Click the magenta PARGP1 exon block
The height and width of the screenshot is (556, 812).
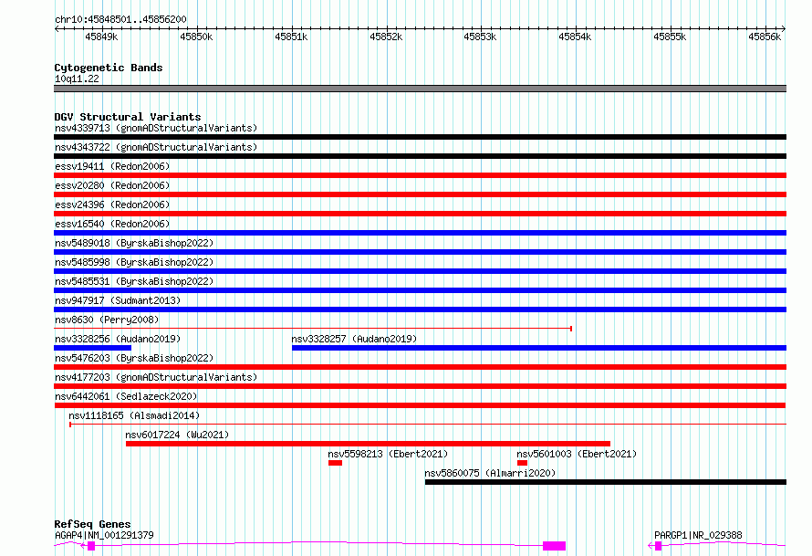click(659, 546)
